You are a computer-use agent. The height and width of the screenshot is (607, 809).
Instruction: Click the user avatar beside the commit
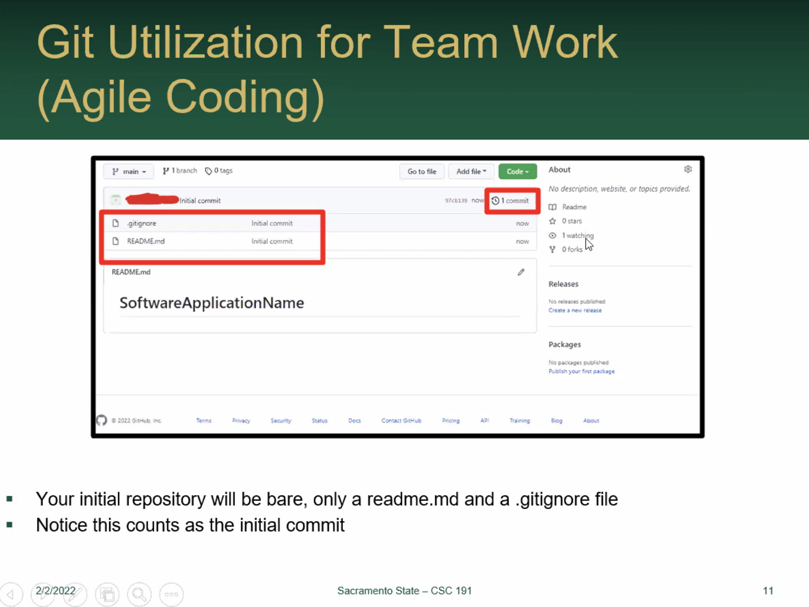coord(115,200)
